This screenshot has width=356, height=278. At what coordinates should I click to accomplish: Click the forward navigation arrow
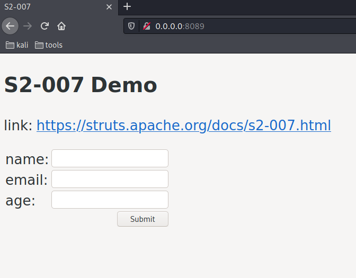28,26
